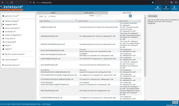Open the Show entries count dropdown
Viewport: 179px width, 106px height.
[x=47, y=17]
